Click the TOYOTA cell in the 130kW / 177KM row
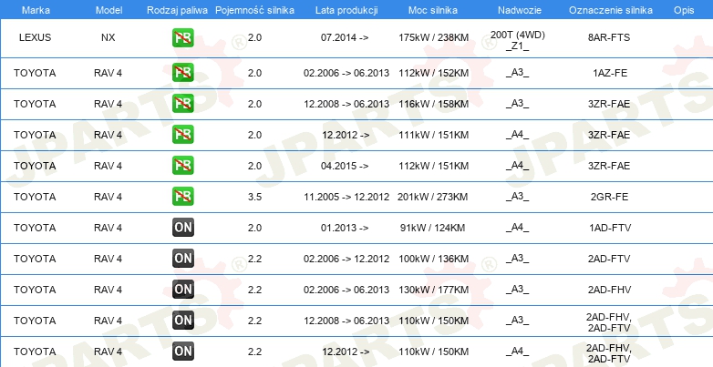Screen dimensions: 713x367 (35, 290)
